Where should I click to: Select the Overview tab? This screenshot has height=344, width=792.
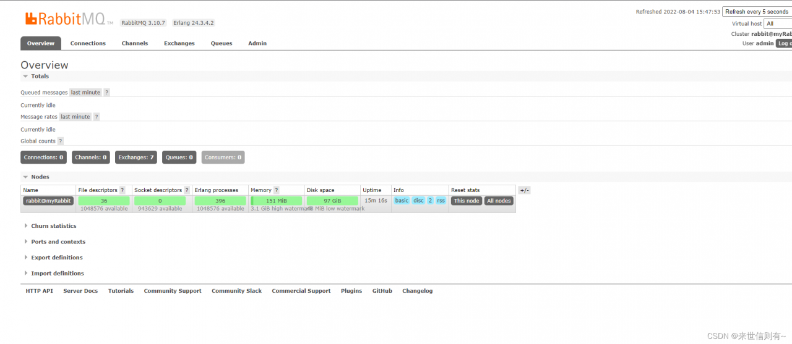(x=41, y=43)
